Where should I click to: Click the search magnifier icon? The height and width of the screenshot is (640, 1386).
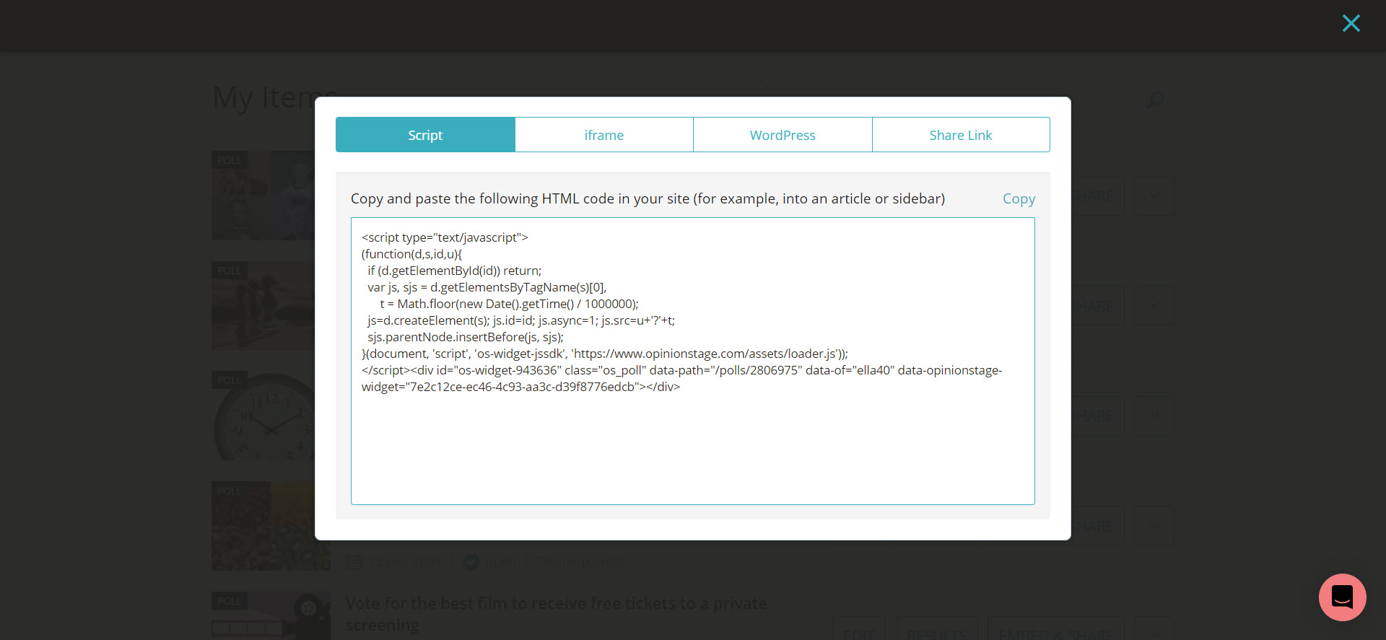[x=1155, y=100]
